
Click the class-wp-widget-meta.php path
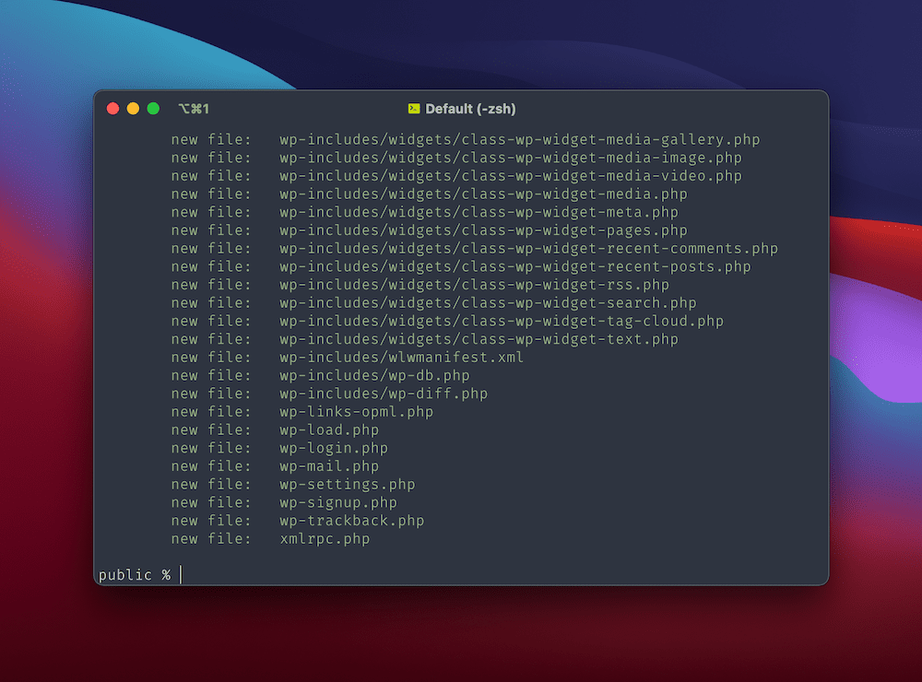(x=479, y=212)
